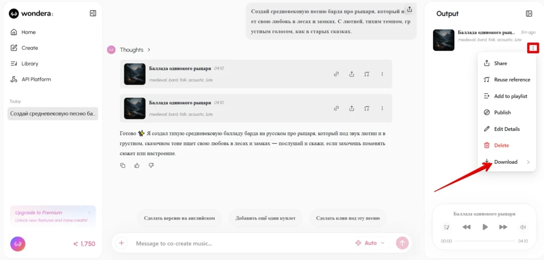
Task: Open Upgrade to Premium banner
Action: coord(53,216)
